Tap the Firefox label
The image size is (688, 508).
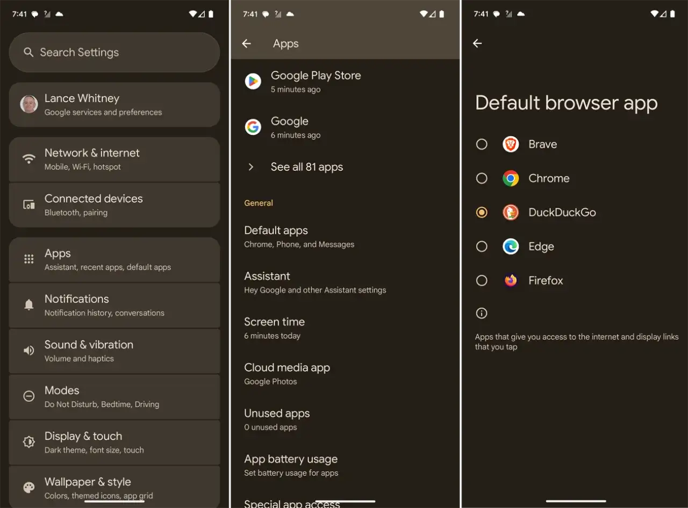546,280
